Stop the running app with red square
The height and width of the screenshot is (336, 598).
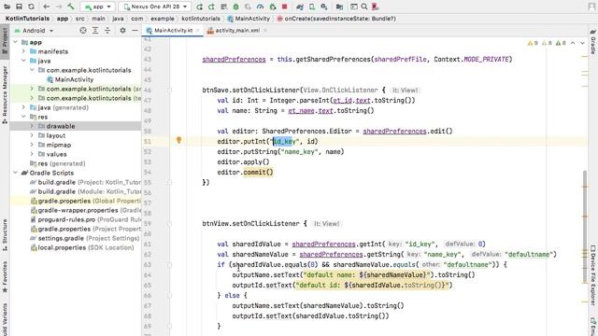click(x=284, y=7)
